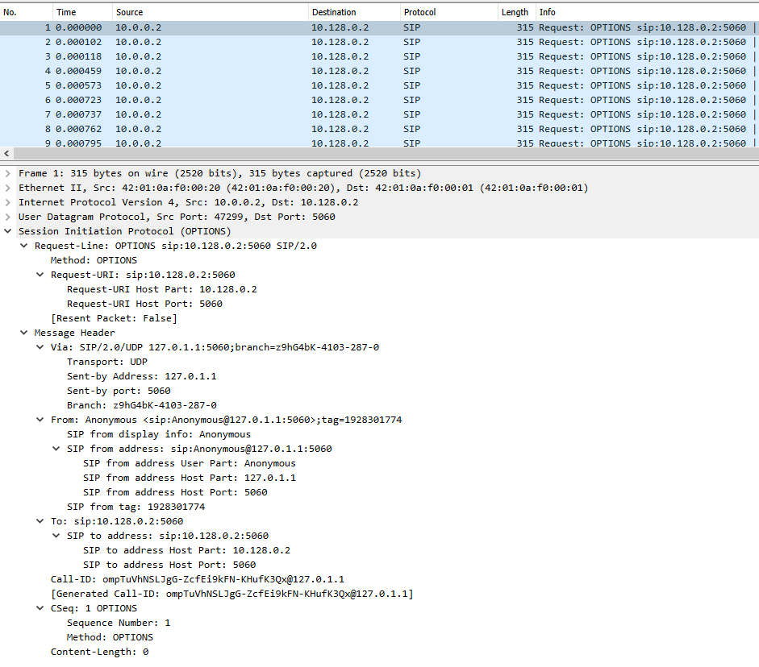Screen dimensions: 759x667
Task: Select the Call-ID header line
Action: [198, 579]
